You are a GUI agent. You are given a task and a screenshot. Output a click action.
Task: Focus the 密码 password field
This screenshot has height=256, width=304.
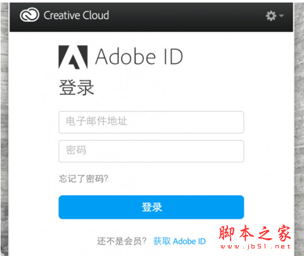[151, 151]
